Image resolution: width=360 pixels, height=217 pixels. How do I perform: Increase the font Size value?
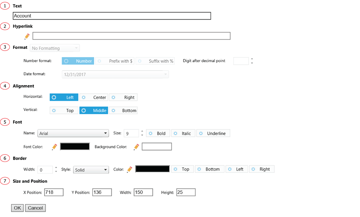point(142,132)
